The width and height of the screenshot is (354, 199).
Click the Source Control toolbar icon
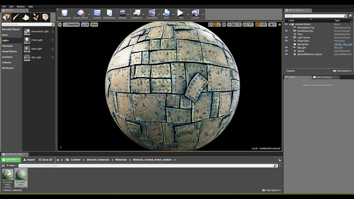[81, 14]
